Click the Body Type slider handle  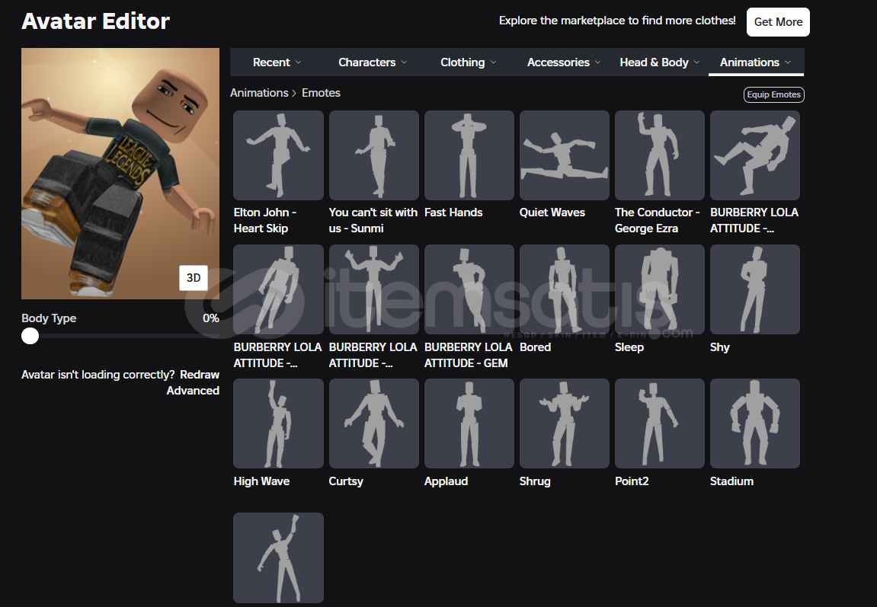tap(30, 336)
